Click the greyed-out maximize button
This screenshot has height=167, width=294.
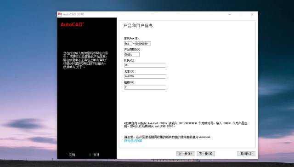point(241,14)
